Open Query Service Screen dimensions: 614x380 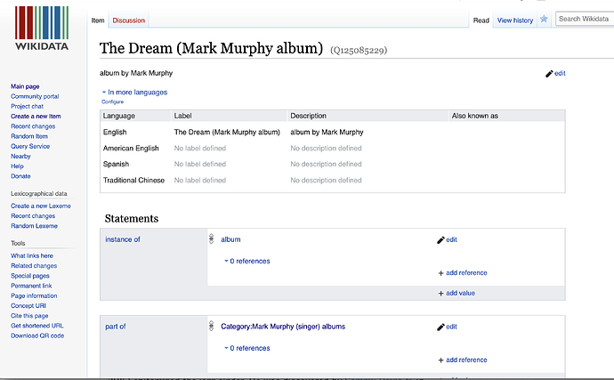click(30, 146)
